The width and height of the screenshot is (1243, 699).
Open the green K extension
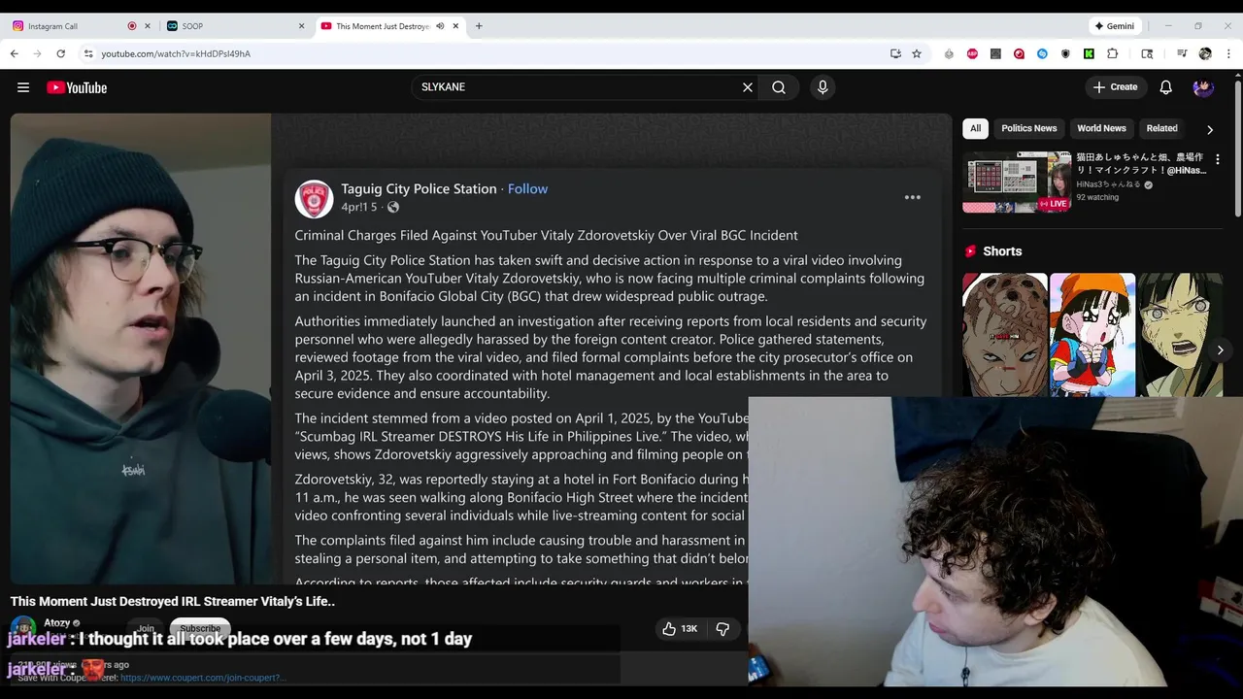[1089, 53]
